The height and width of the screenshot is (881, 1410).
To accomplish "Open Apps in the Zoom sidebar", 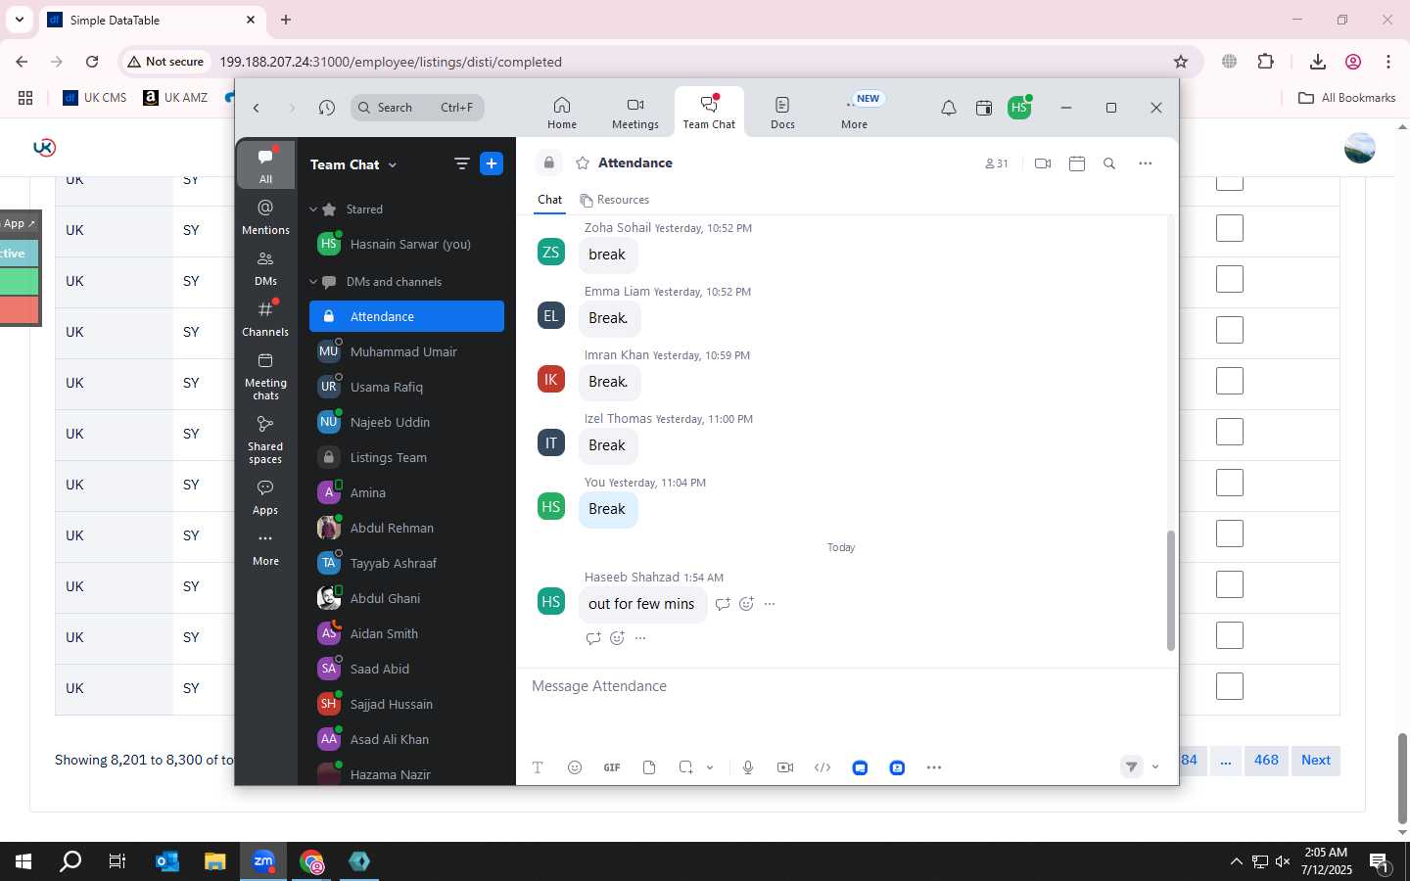I will 265,496.
